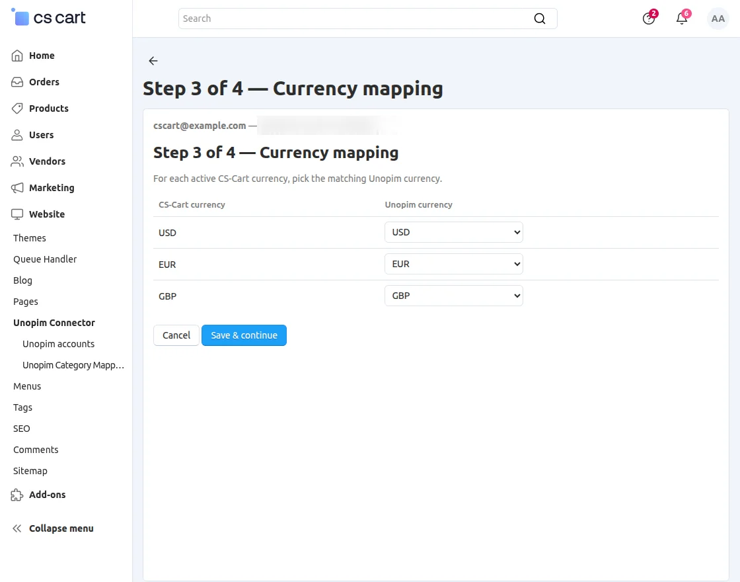The width and height of the screenshot is (740, 582).
Task: Open the Products menu
Action: [x=49, y=108]
